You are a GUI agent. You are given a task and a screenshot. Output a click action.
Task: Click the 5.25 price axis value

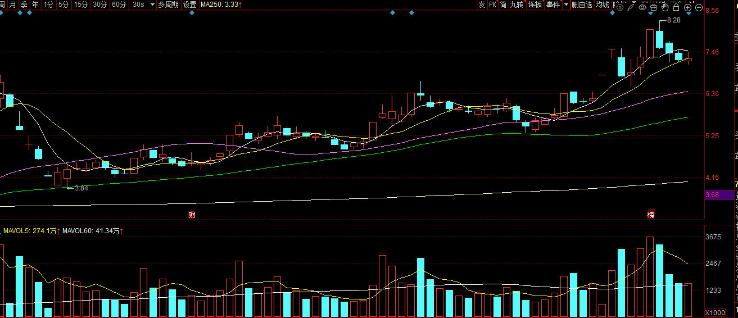[x=713, y=135]
